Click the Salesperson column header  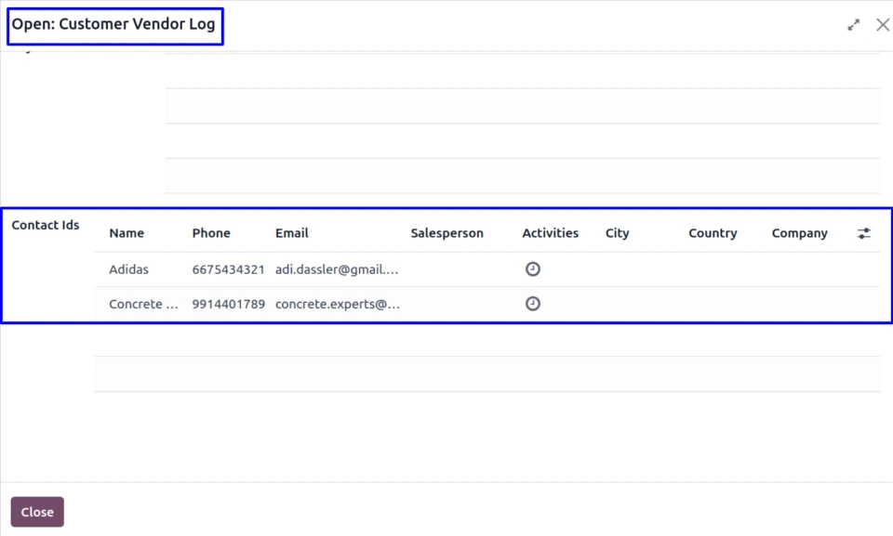pyautogui.click(x=446, y=233)
